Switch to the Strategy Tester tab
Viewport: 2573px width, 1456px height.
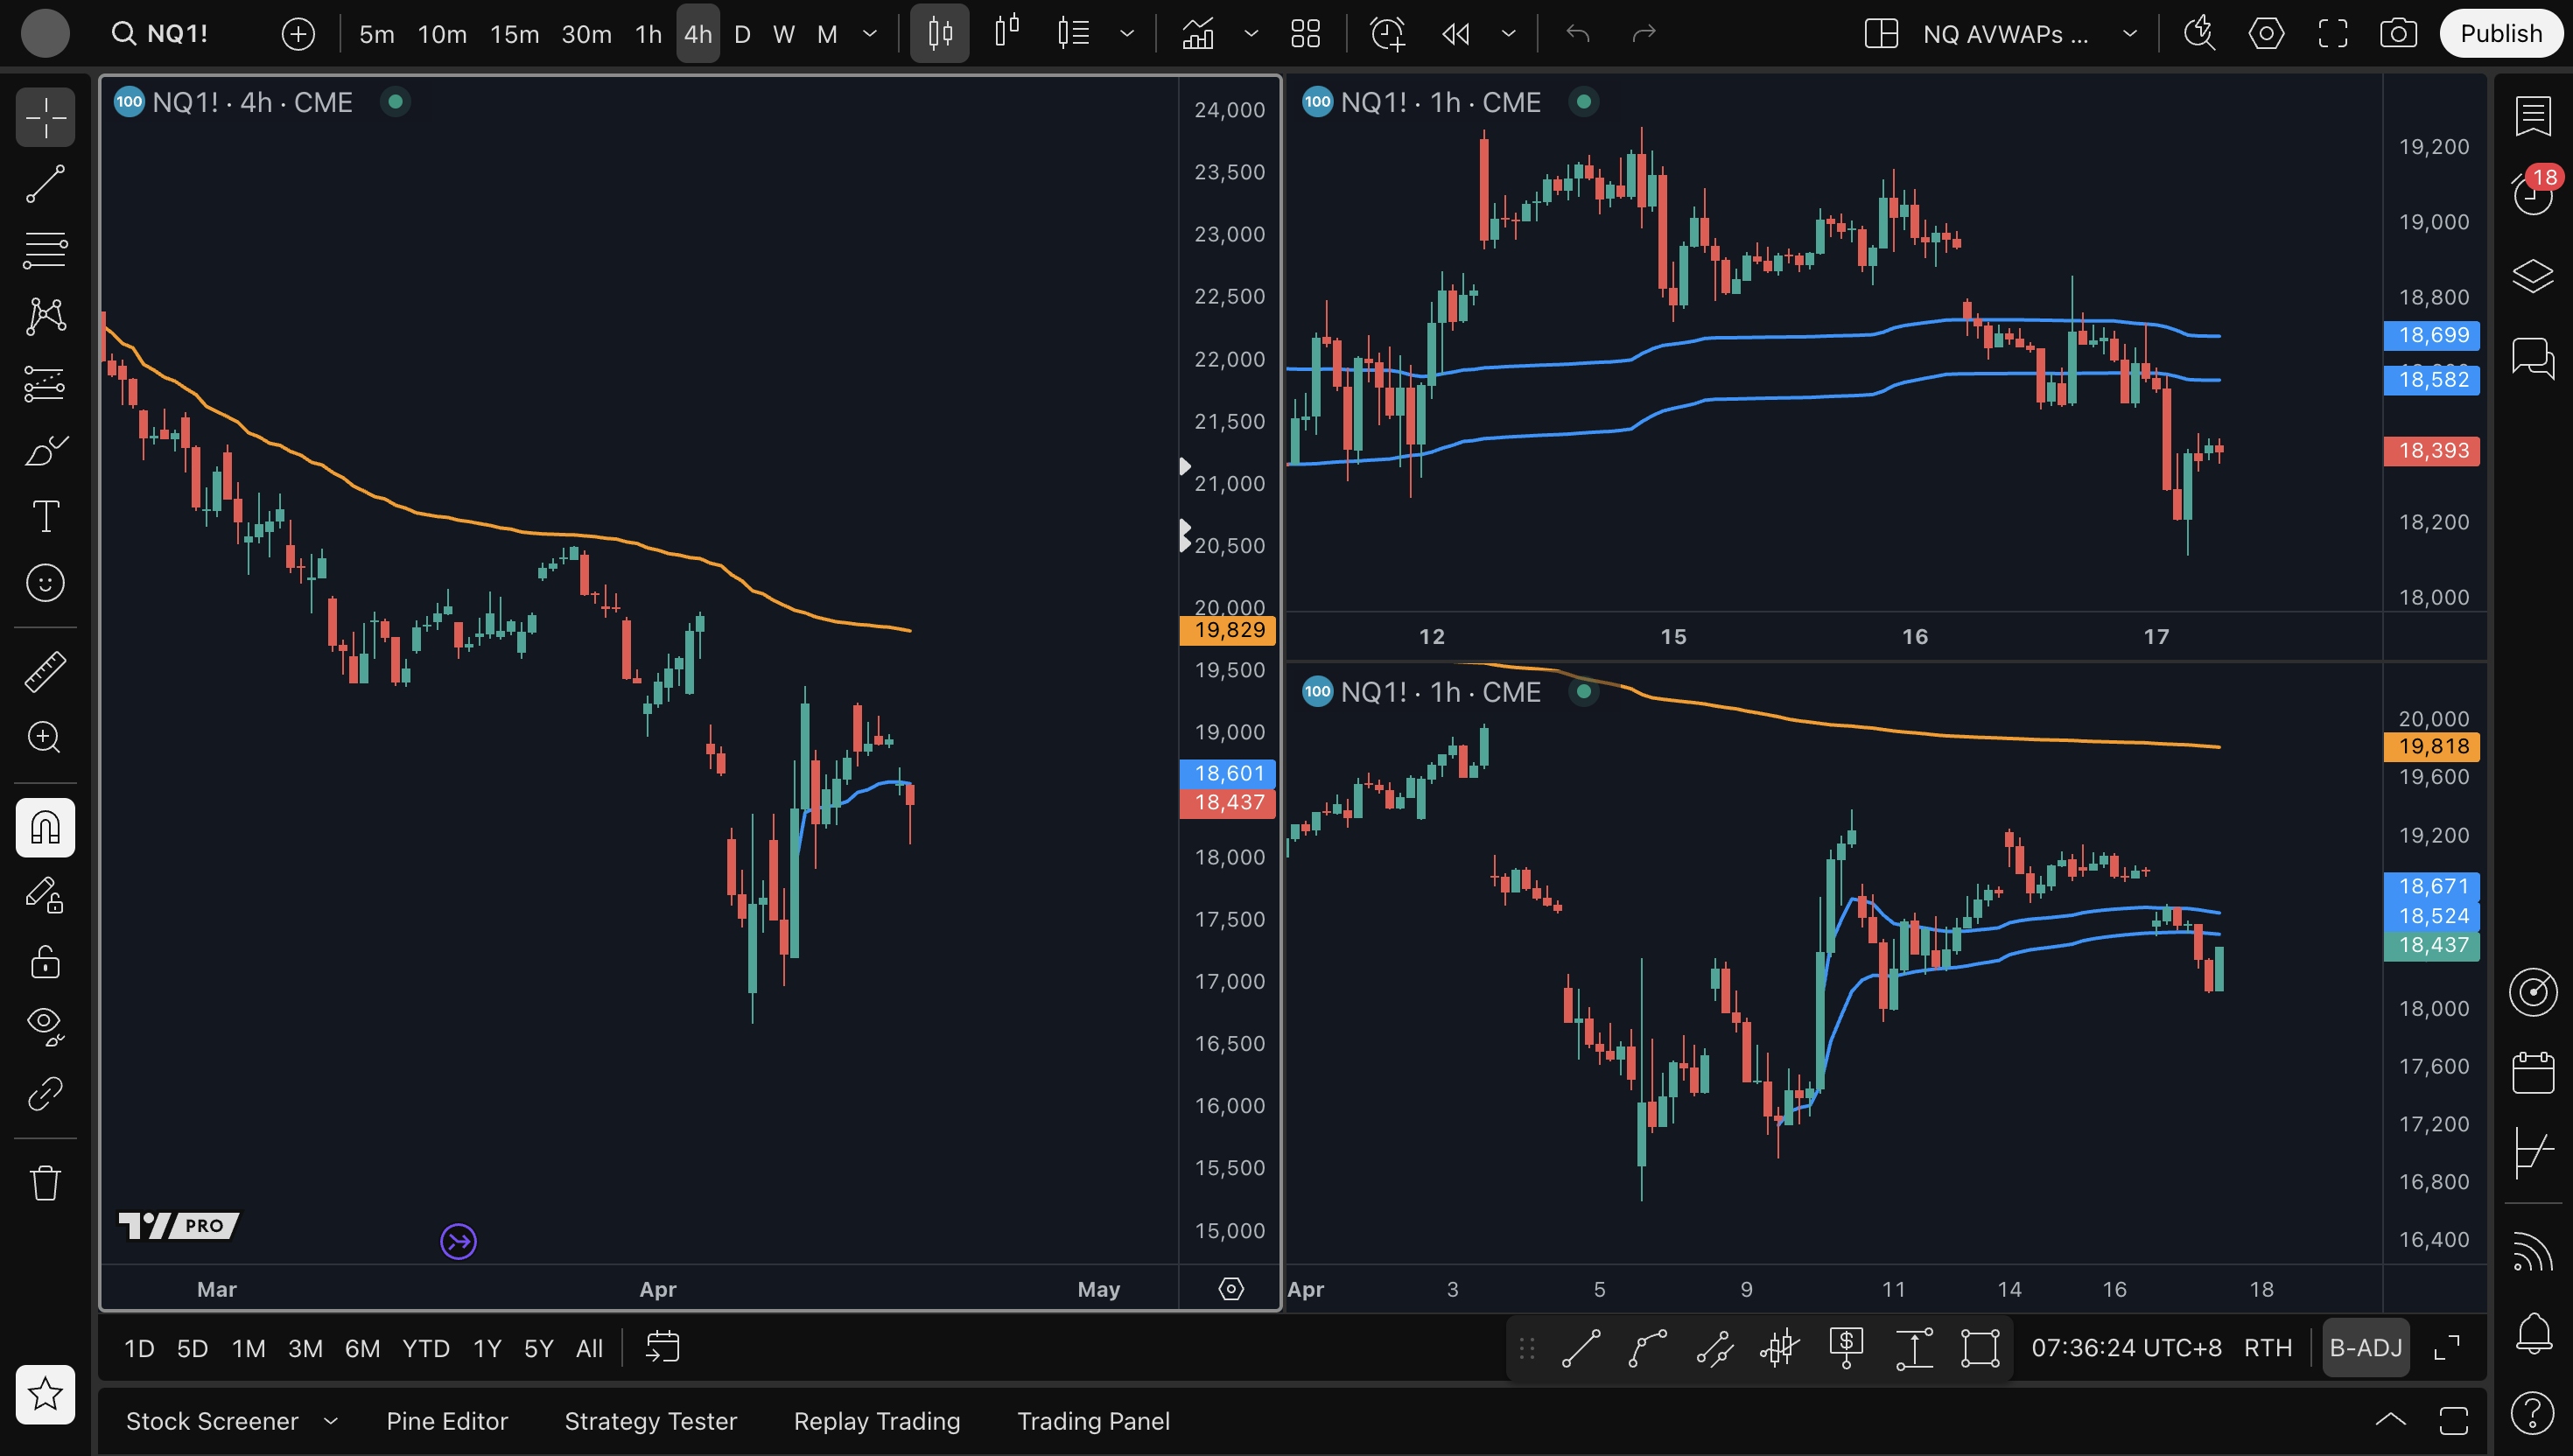coord(650,1421)
